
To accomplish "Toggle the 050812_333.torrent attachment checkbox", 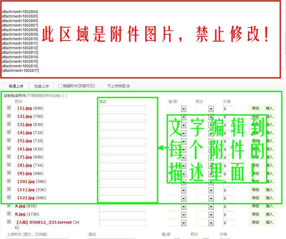I will pyautogui.click(x=9, y=222).
